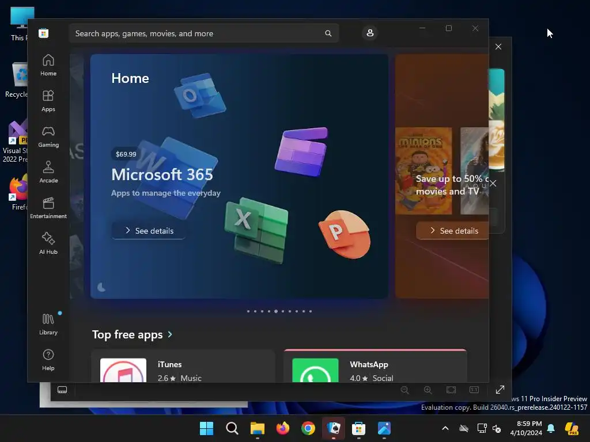Click zoom in in background window toolbar

428,390
